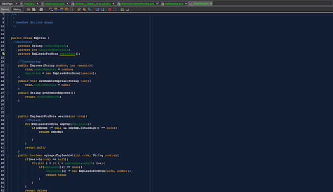
Task: Jump to last edit location icon
Action: (x=28, y=9)
